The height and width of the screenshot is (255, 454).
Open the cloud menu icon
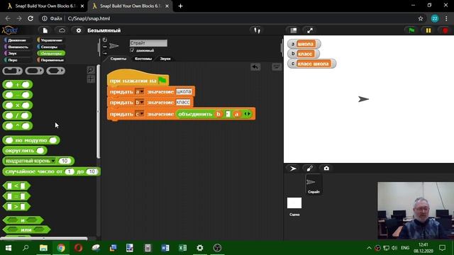[62, 30]
